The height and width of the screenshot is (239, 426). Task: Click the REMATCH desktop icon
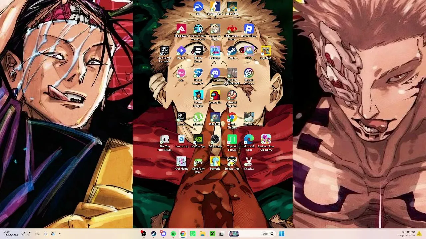215,119
